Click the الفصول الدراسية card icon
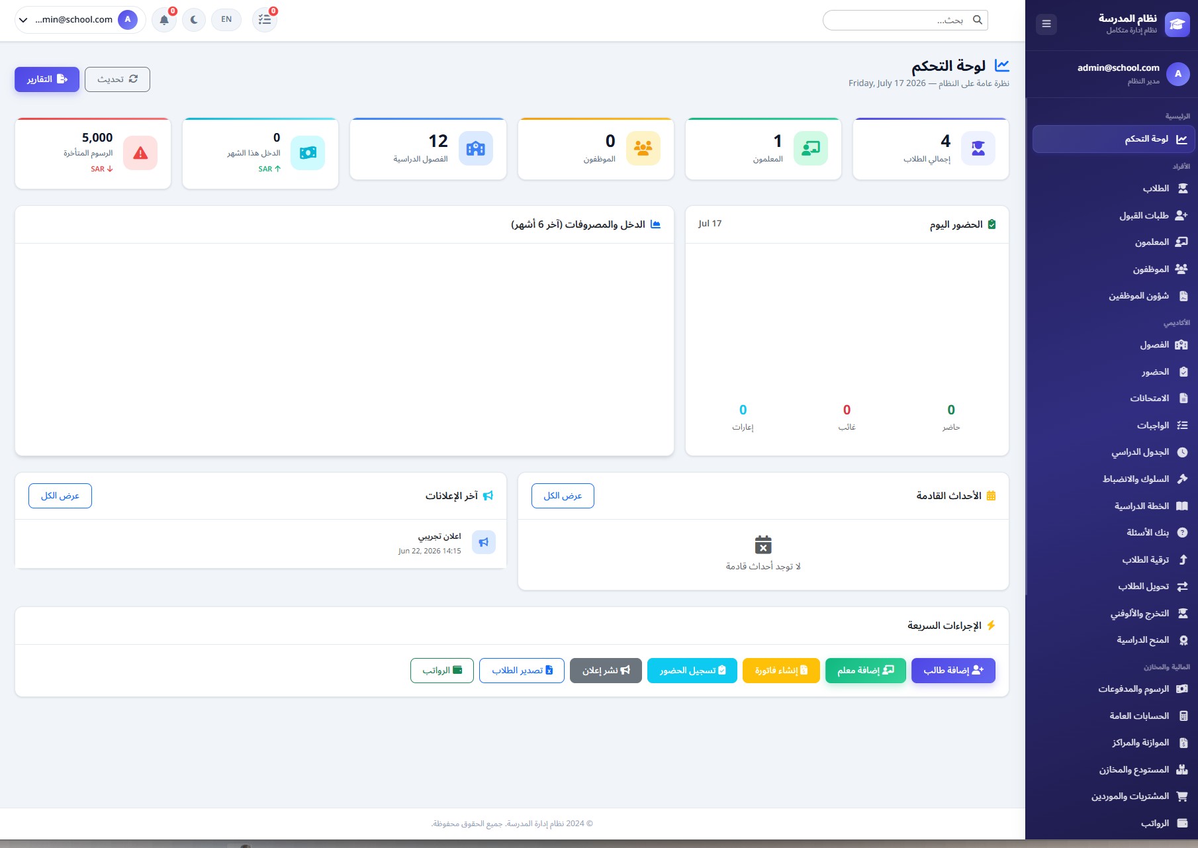Viewport: 1198px width, 848px height. pyautogui.click(x=475, y=148)
